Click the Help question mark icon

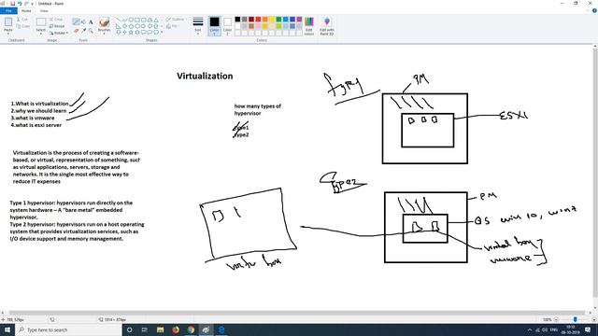click(x=594, y=10)
